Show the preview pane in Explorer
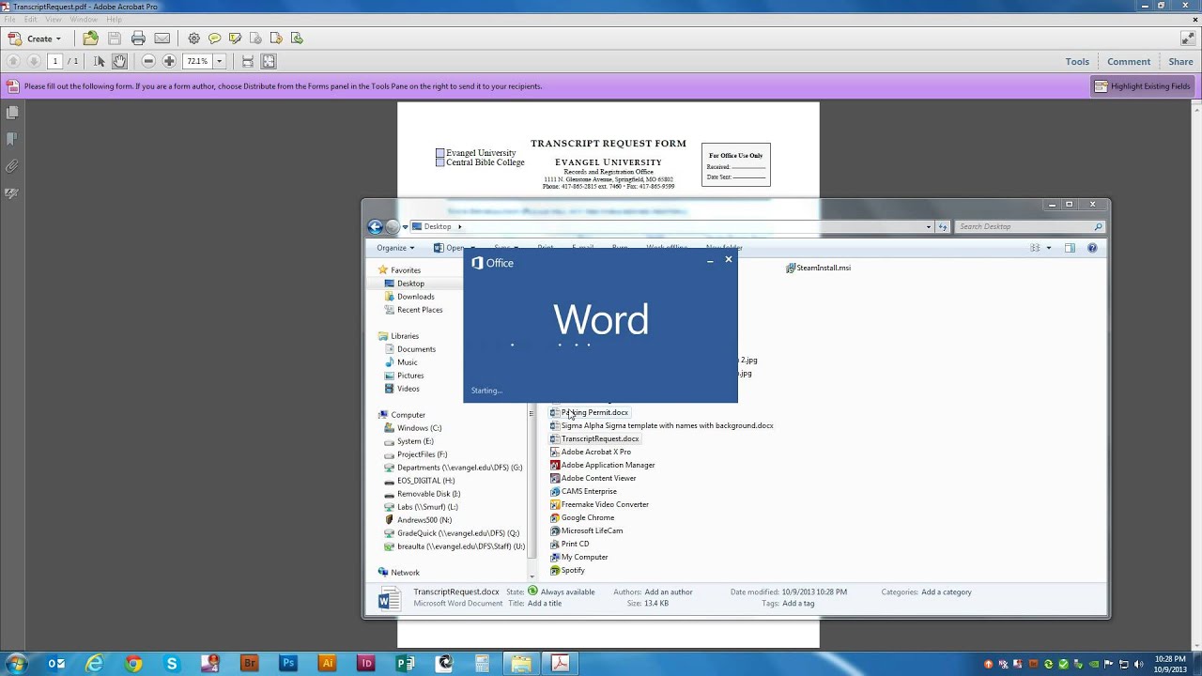Viewport: 1202px width, 676px height. [x=1070, y=248]
